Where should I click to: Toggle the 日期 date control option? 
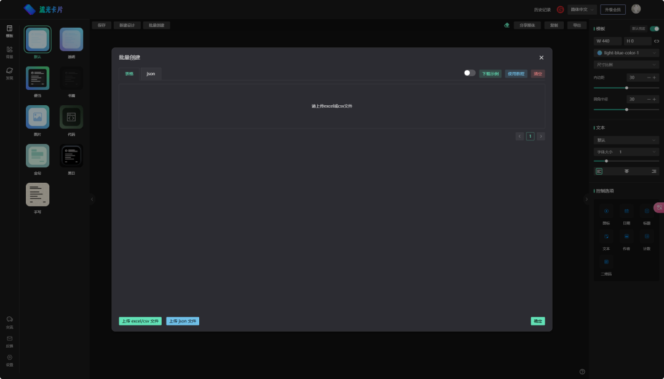626,212
